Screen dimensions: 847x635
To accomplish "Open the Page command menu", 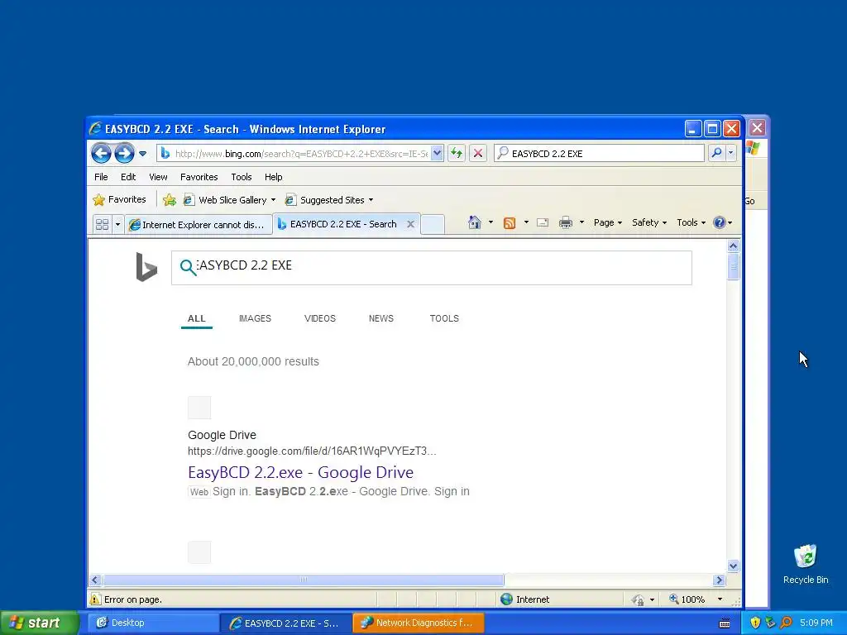I will [x=608, y=222].
